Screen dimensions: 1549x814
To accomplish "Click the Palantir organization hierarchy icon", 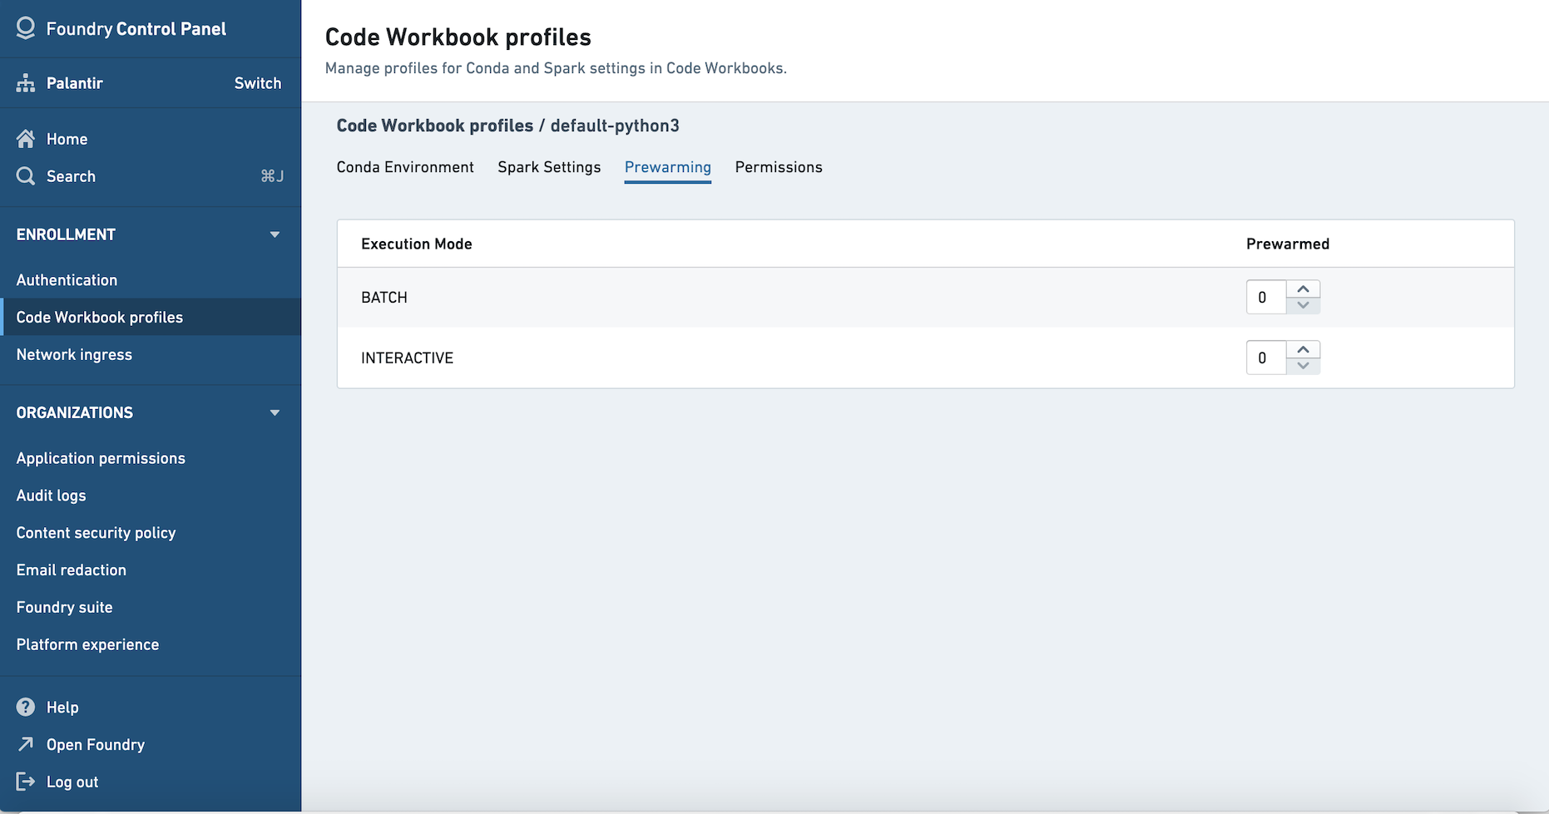I will [26, 83].
